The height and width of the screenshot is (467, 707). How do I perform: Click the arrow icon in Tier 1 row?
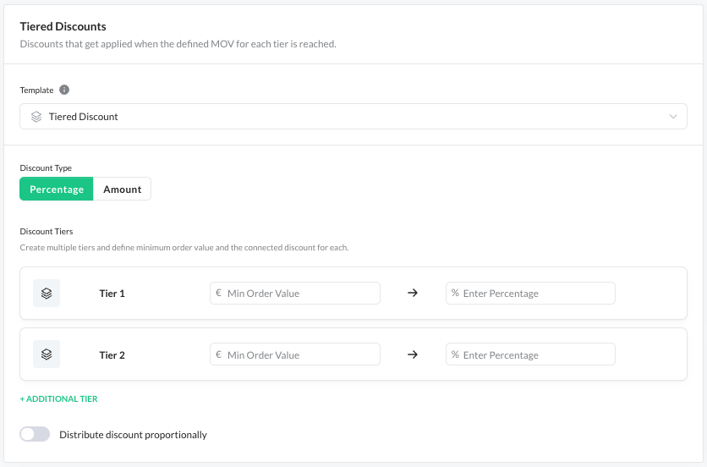point(413,293)
